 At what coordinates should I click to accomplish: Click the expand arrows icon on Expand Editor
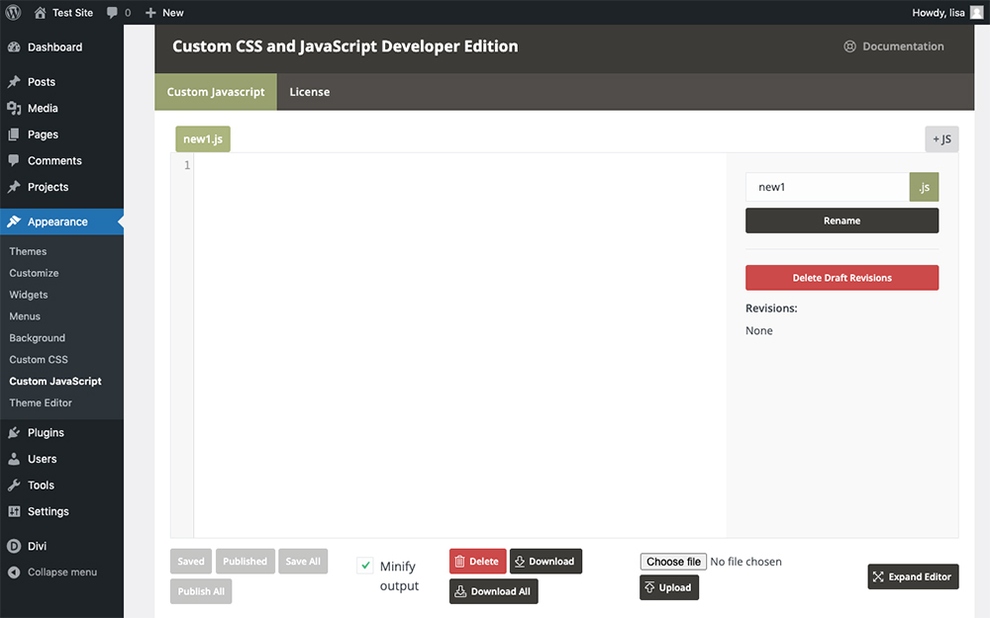pos(878,576)
